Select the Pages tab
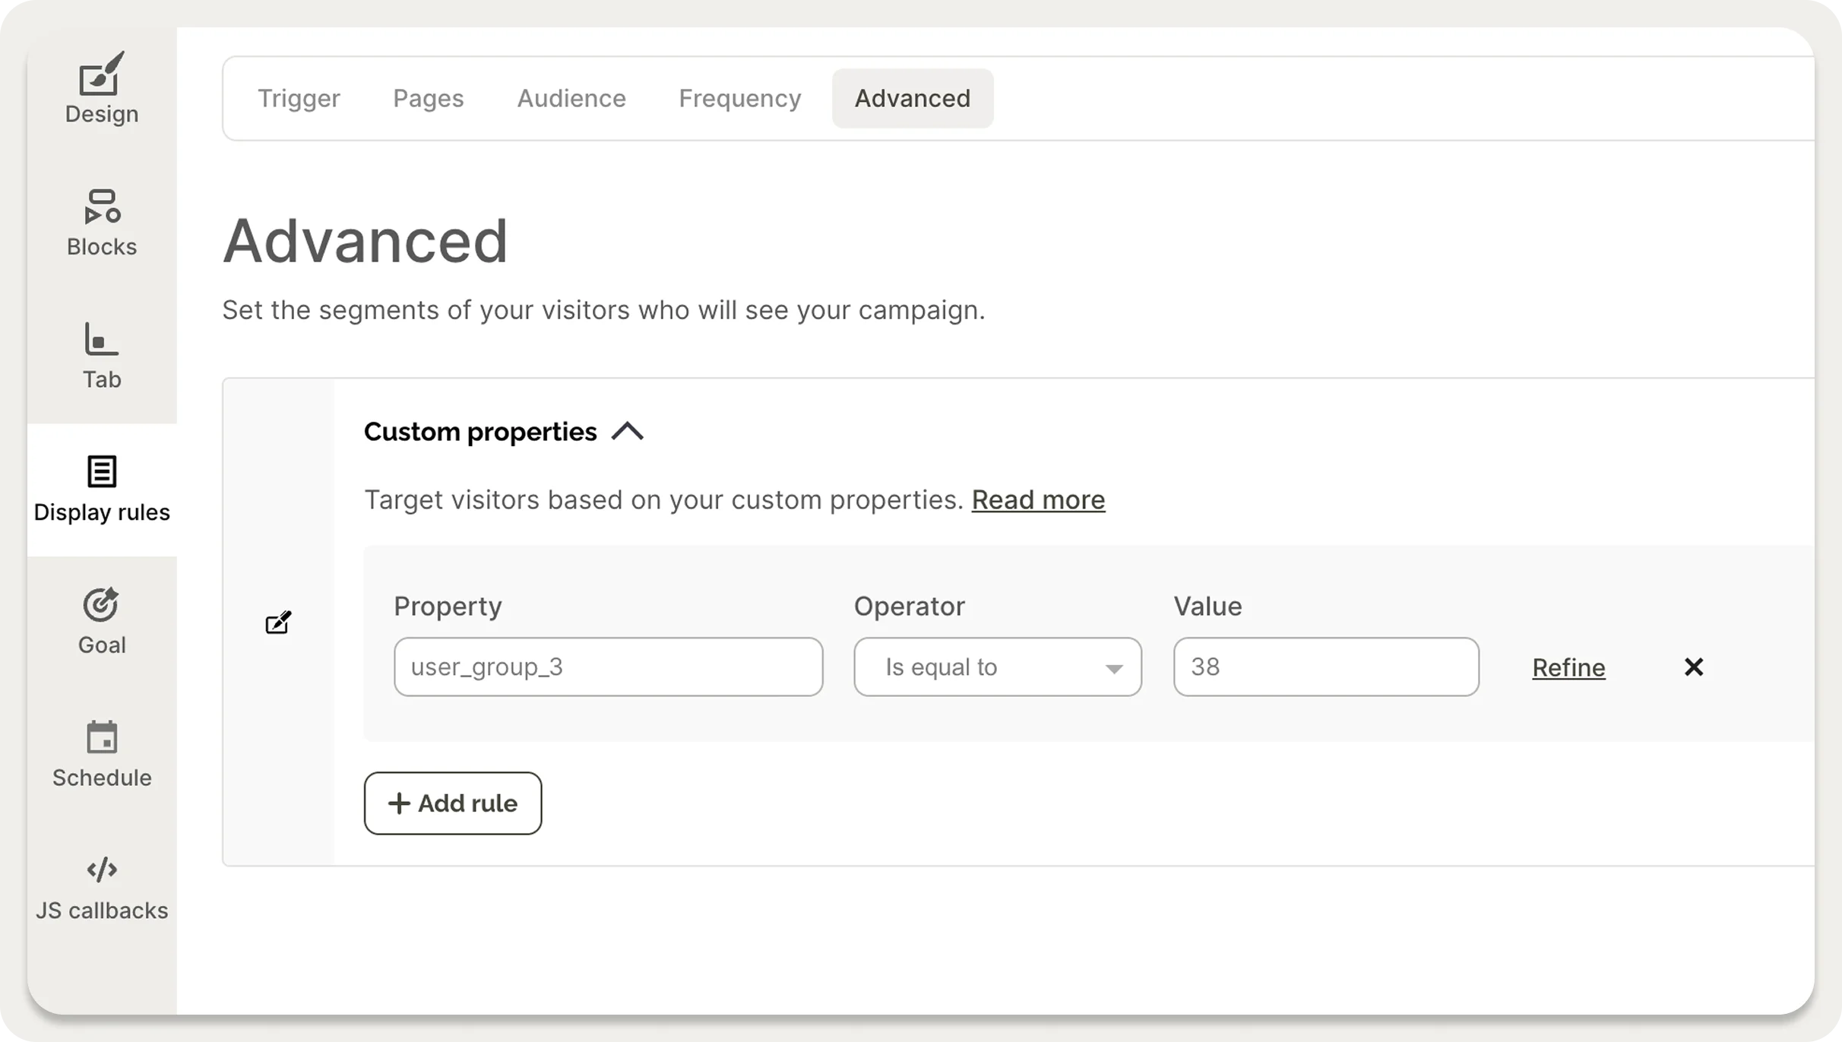 [428, 98]
